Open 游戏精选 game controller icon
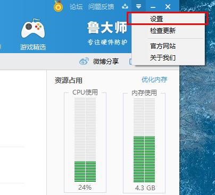 [33, 28]
